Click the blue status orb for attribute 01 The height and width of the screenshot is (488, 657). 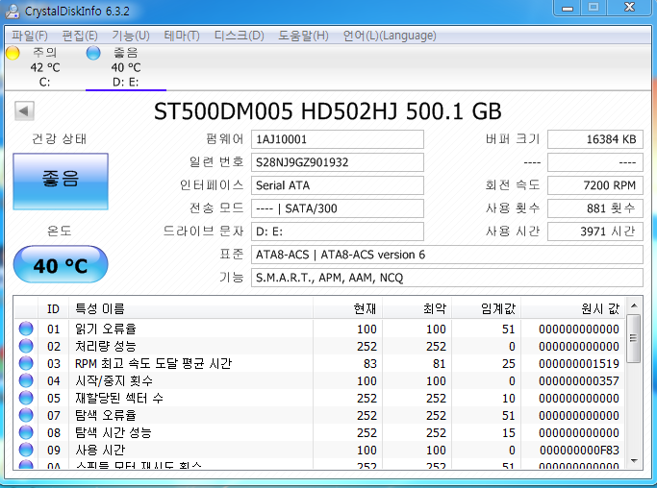point(26,329)
